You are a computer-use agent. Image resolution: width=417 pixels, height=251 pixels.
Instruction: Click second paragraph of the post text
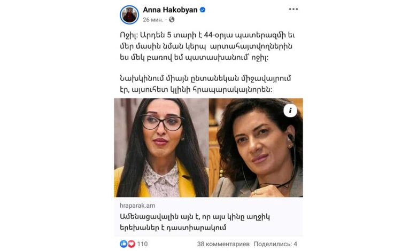pos(205,84)
